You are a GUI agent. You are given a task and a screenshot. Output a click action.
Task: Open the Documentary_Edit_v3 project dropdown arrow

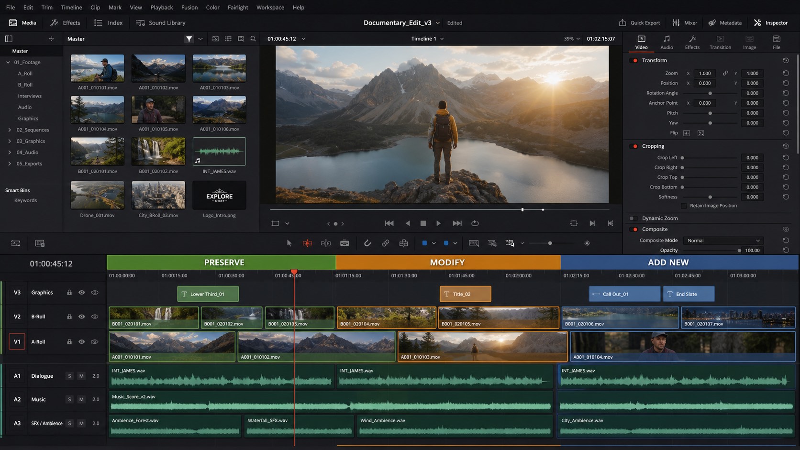click(438, 23)
